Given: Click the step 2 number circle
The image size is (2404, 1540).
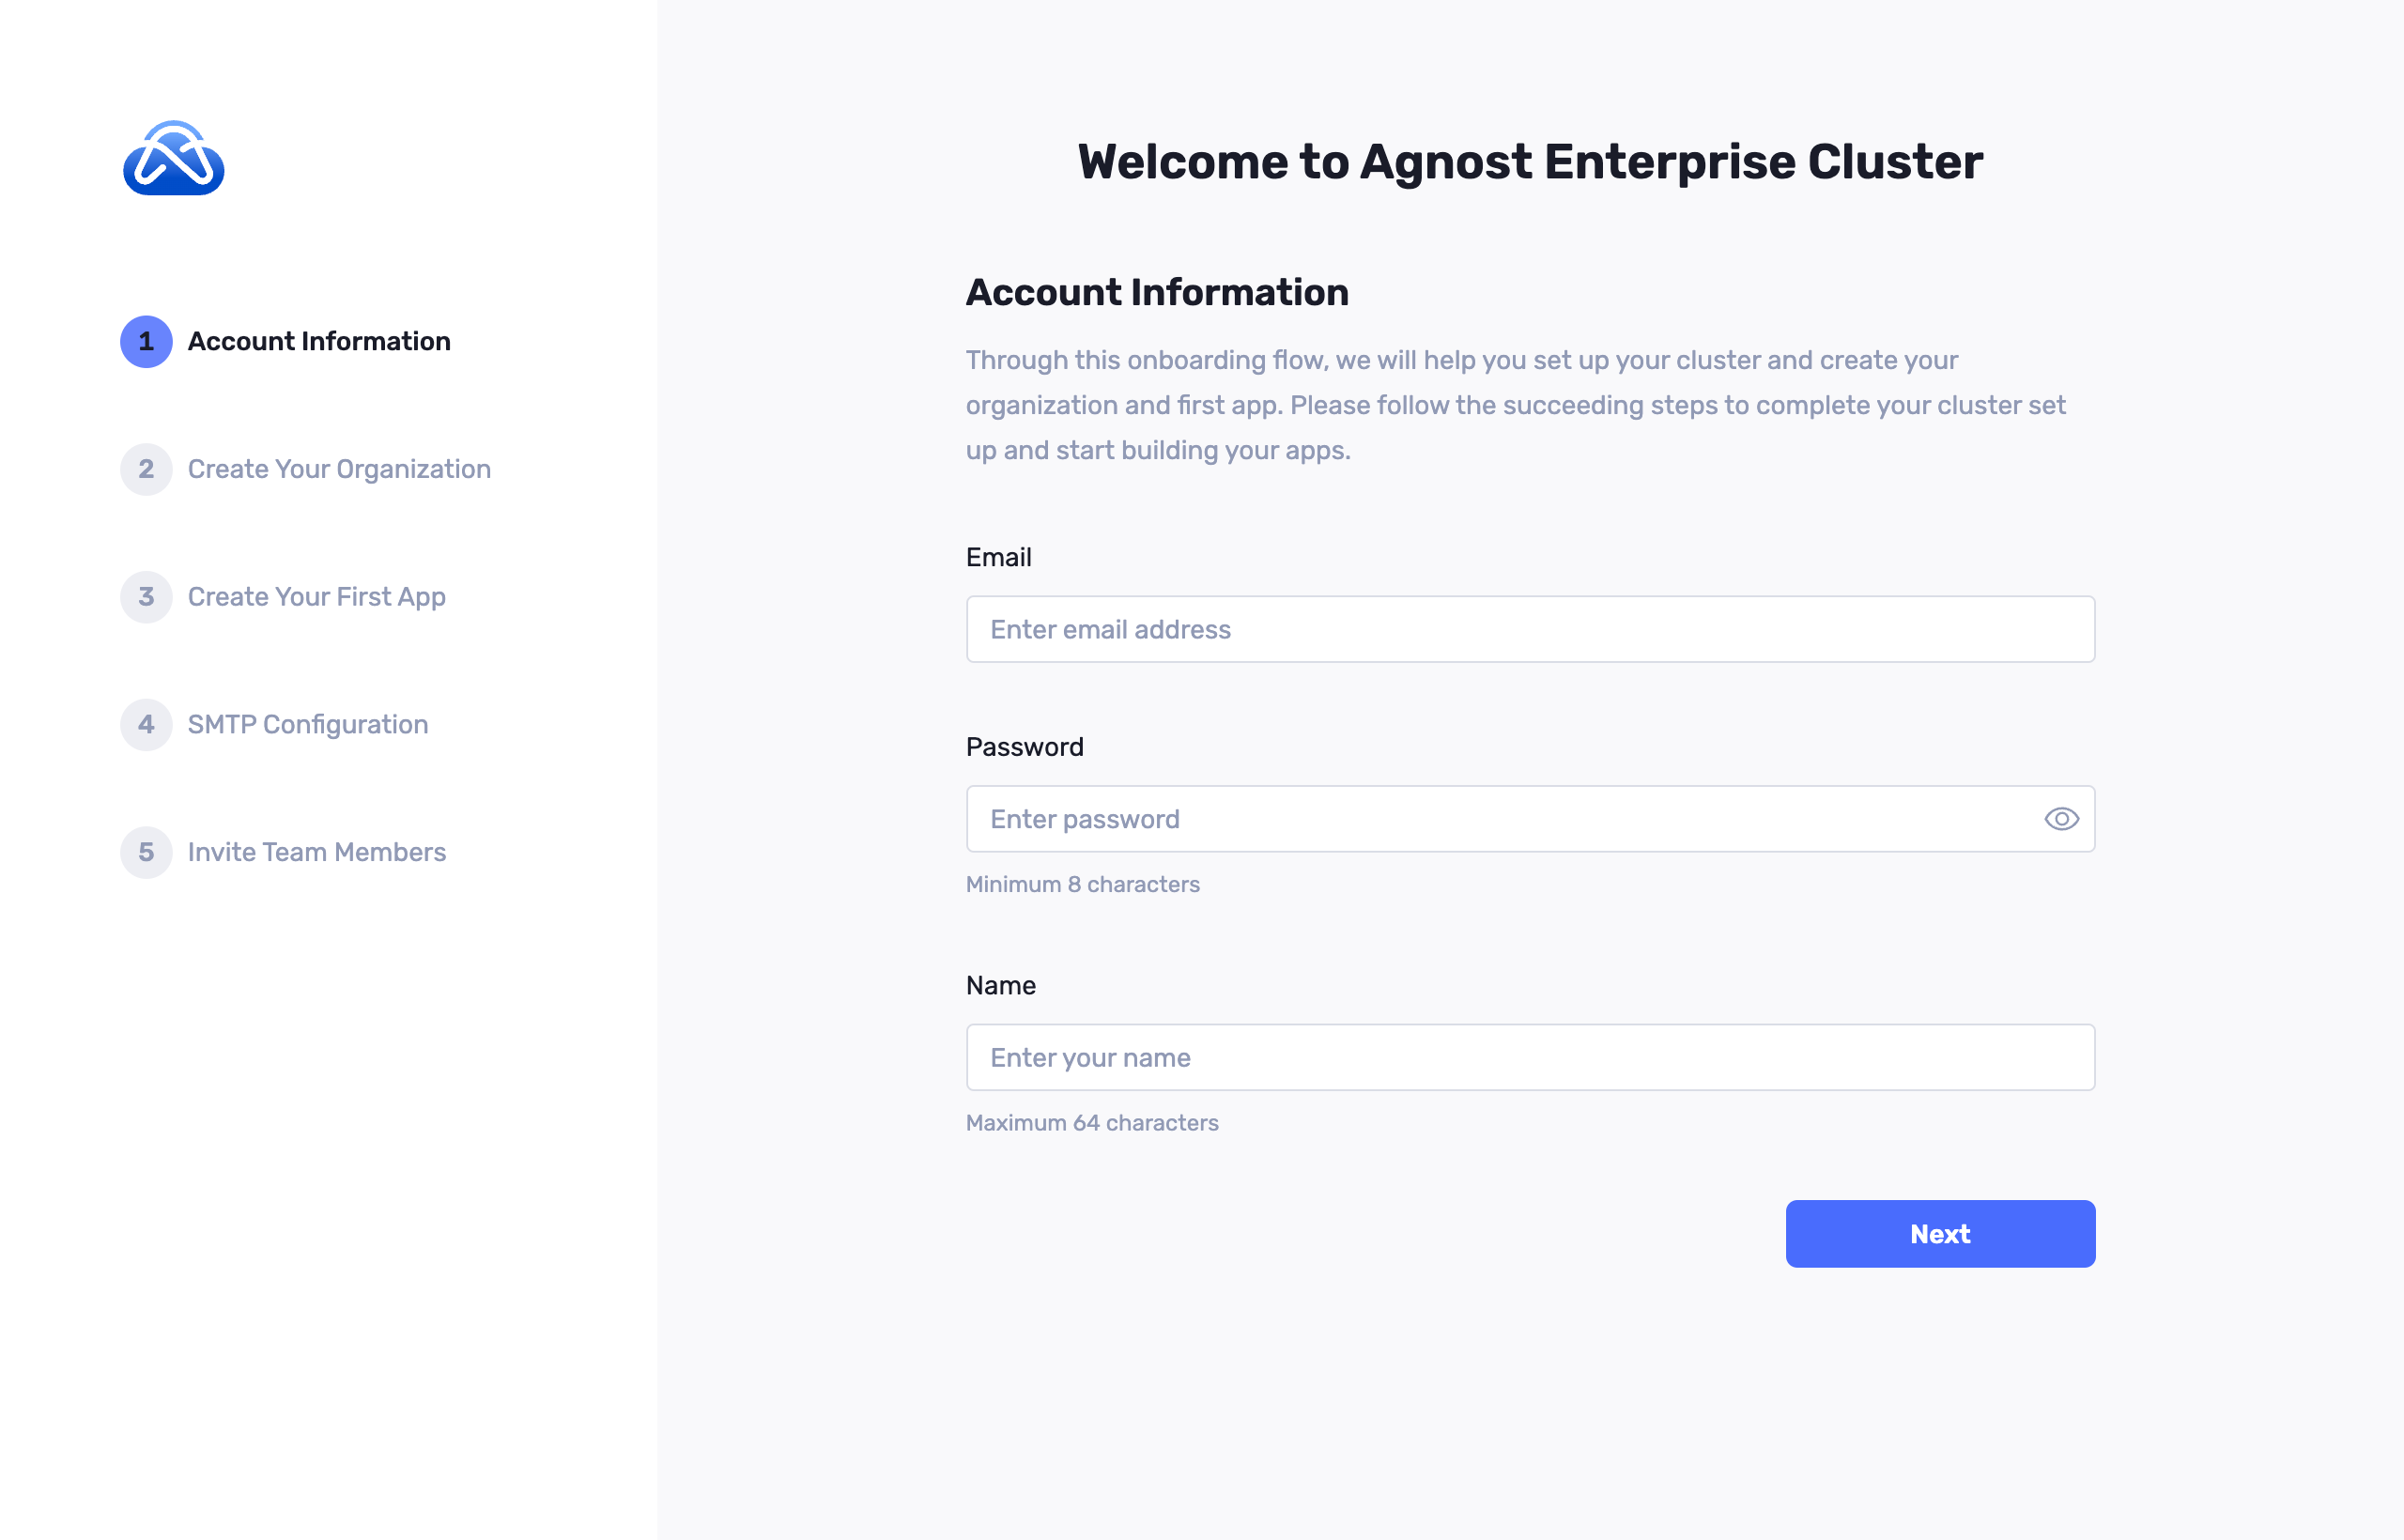Looking at the screenshot, I should point(146,469).
